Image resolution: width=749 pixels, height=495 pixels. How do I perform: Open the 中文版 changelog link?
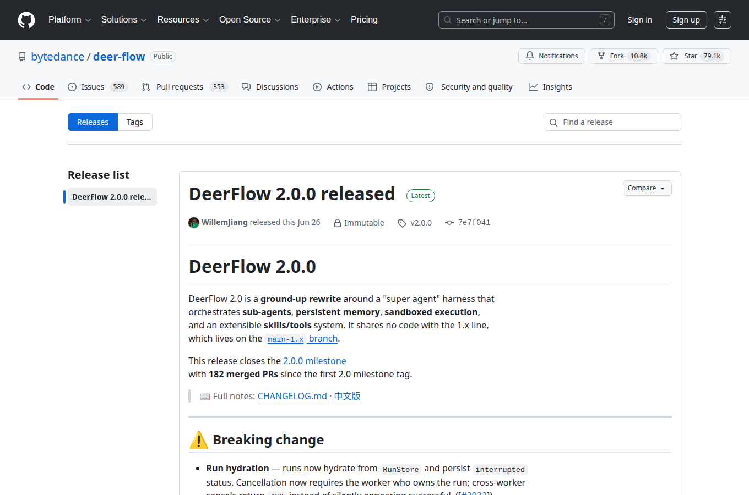pyautogui.click(x=347, y=397)
